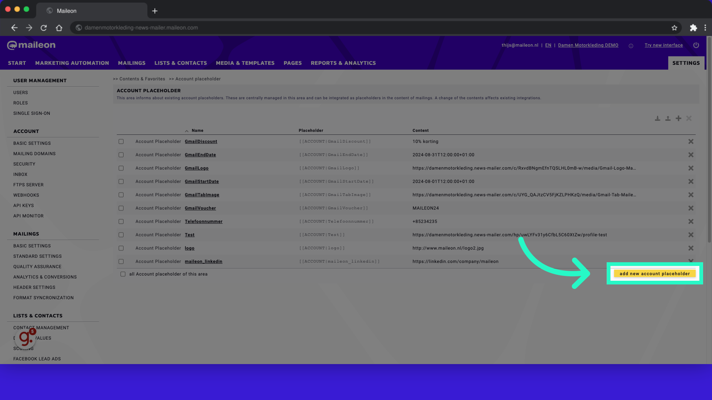The image size is (712, 400).
Task: Click add new account placeholder button
Action: tap(655, 274)
